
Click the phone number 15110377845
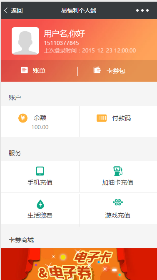coord(61,43)
